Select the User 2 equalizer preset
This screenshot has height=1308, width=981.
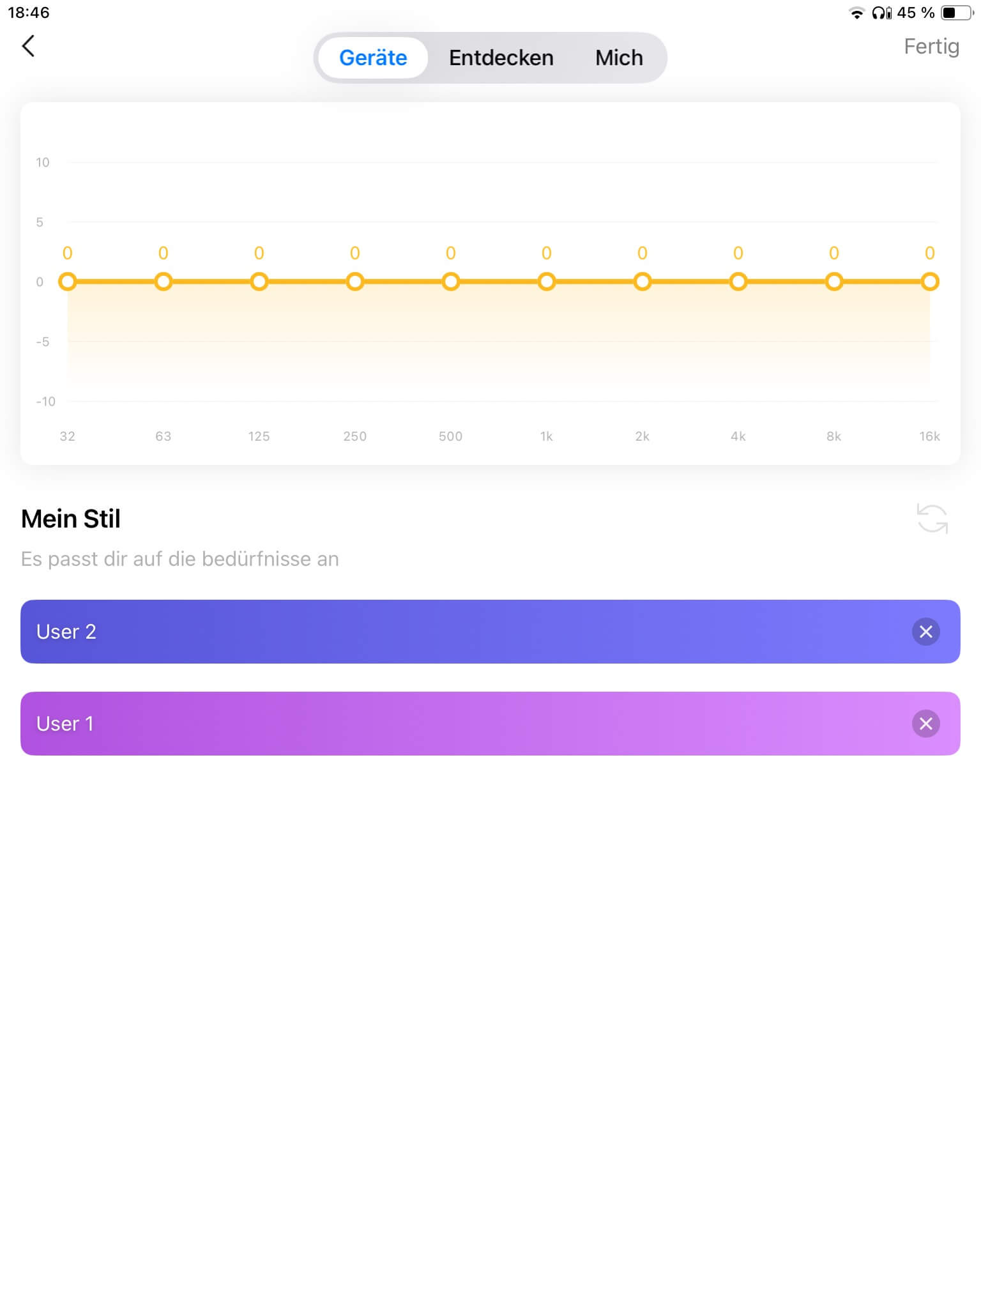click(x=447, y=632)
